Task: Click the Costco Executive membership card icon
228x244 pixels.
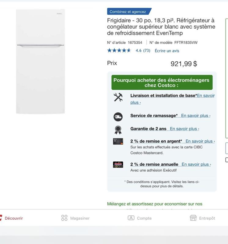Action: [x=118, y=165]
